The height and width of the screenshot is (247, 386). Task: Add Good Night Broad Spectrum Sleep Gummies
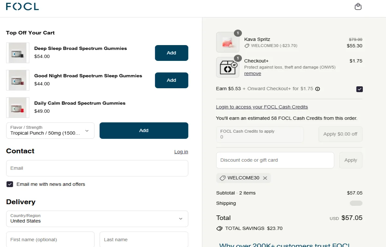171,80
